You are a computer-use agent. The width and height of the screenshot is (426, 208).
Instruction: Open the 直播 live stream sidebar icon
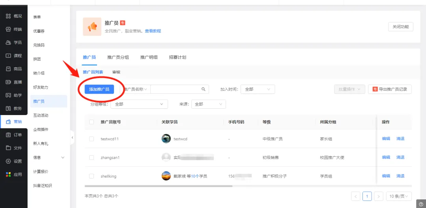(x=8, y=82)
